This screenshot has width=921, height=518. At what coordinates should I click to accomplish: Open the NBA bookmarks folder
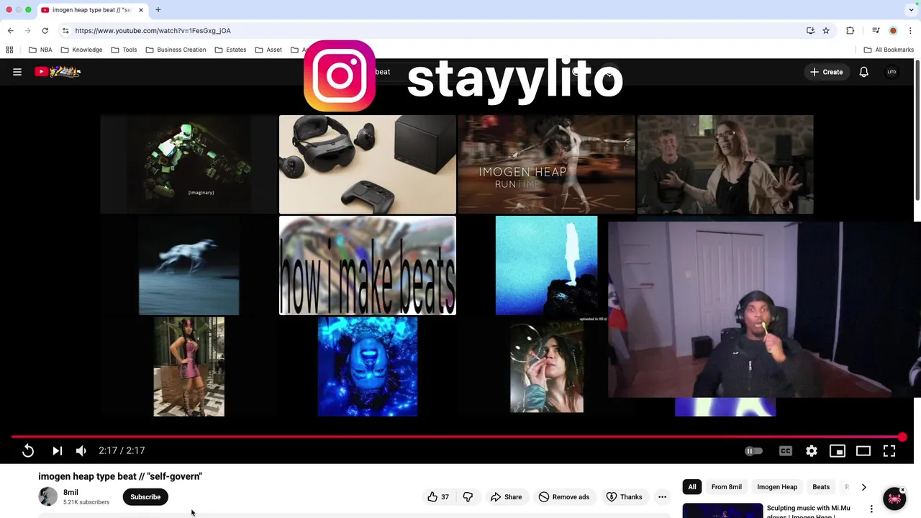[40, 50]
